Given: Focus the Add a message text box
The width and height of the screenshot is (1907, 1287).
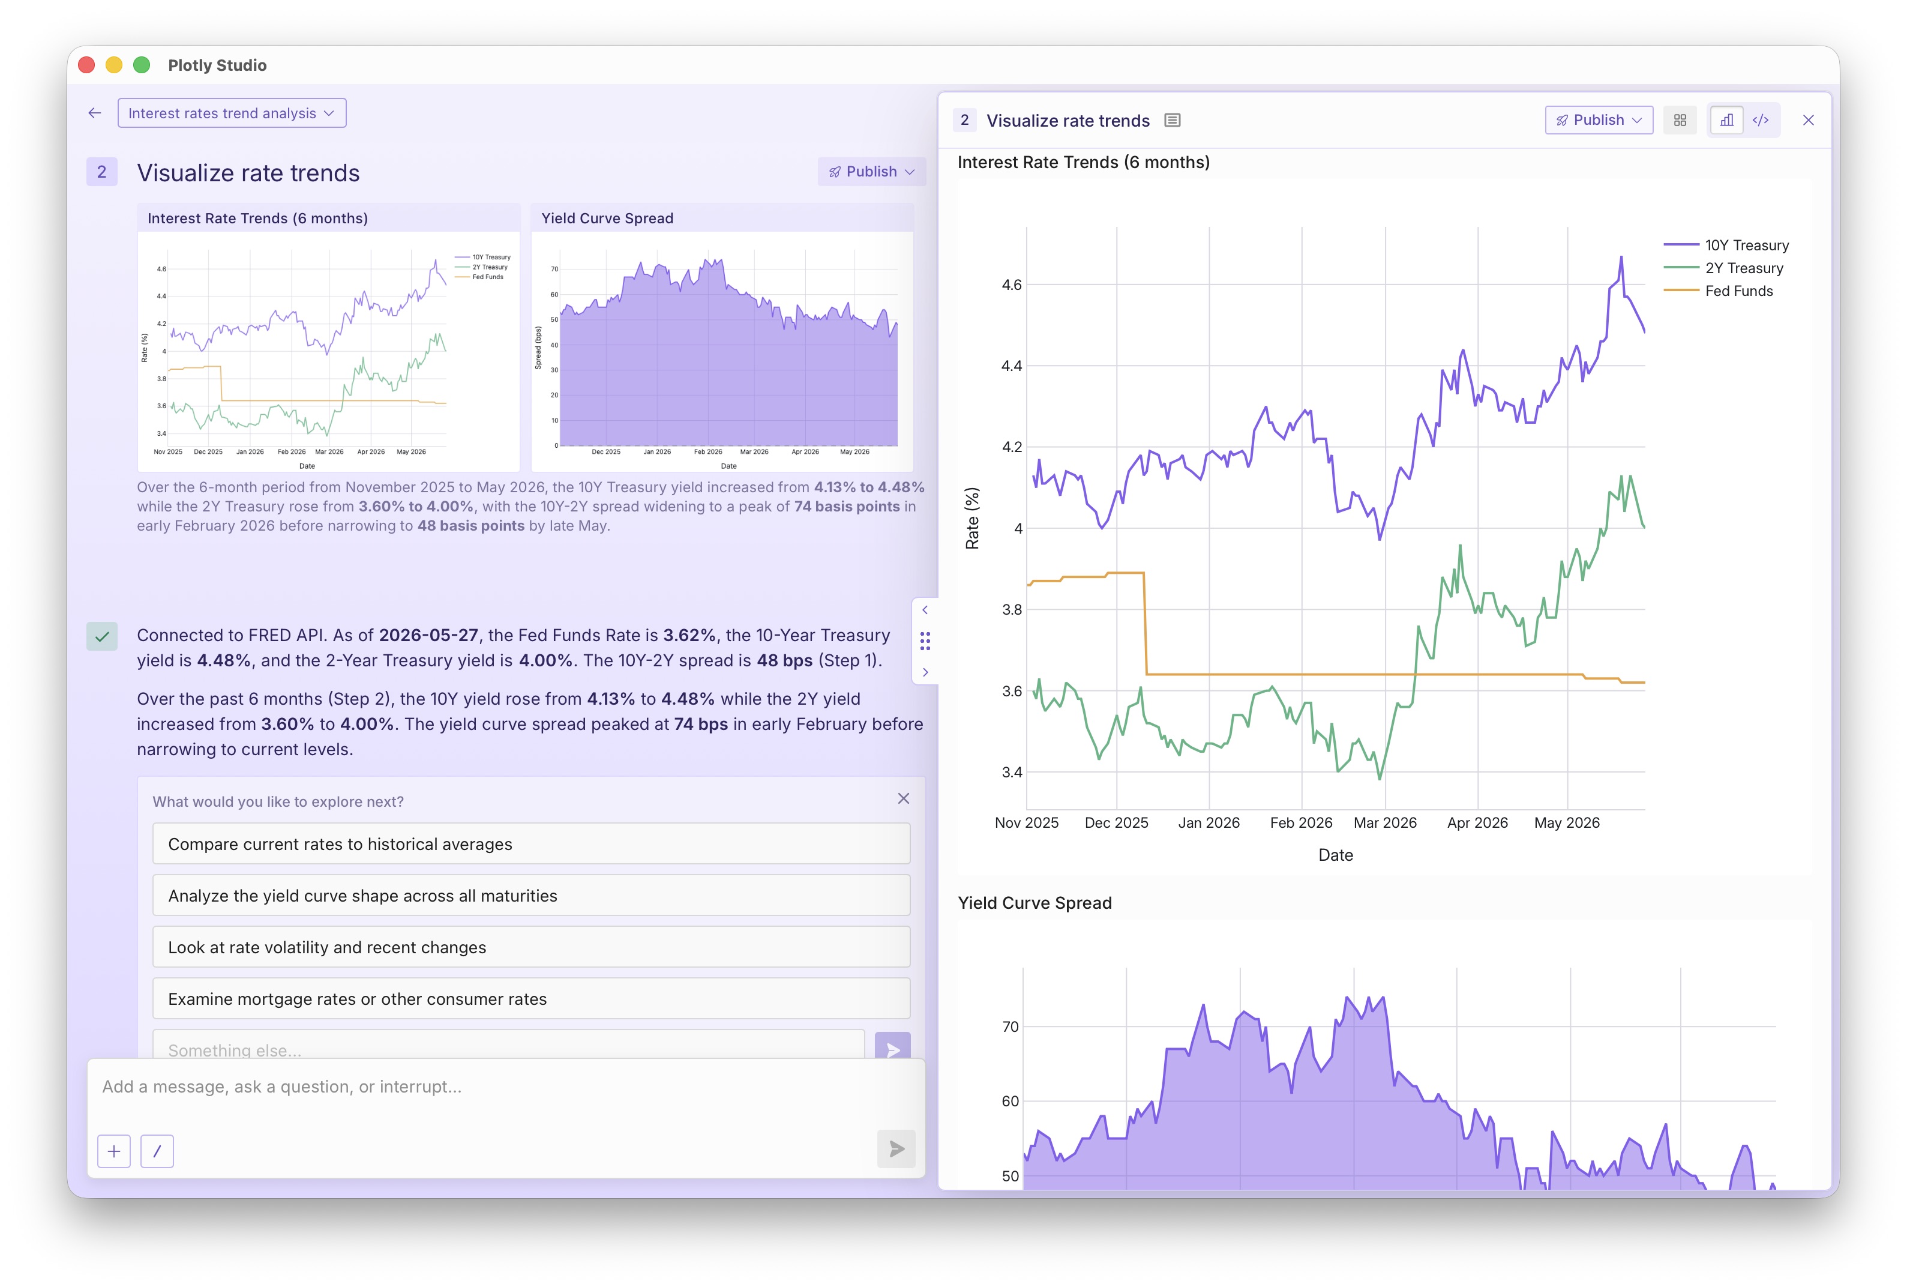Looking at the screenshot, I should pos(506,1087).
